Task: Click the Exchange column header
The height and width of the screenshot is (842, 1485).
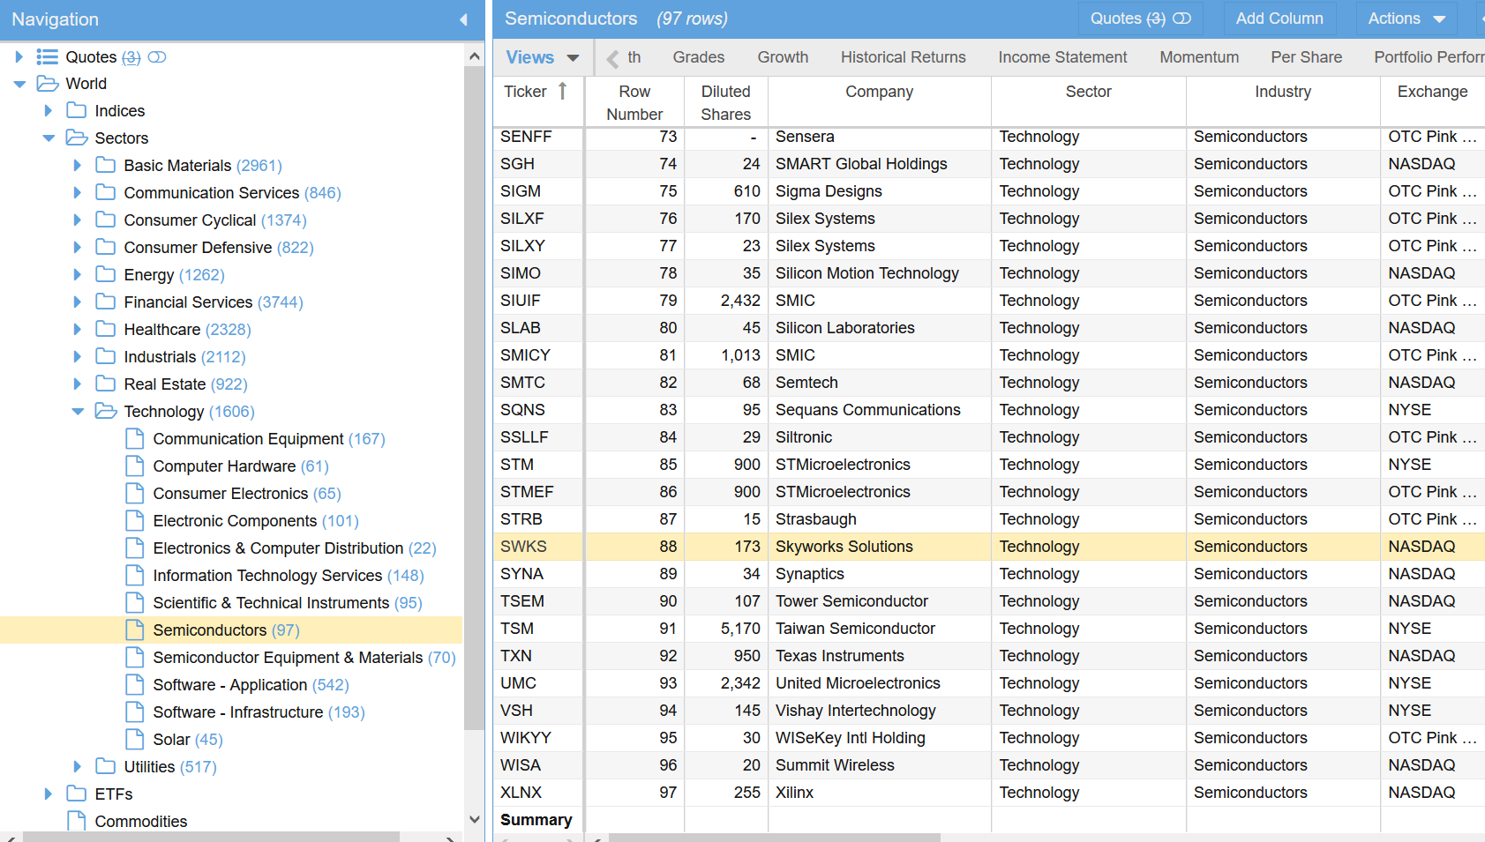Action: pyautogui.click(x=1432, y=102)
